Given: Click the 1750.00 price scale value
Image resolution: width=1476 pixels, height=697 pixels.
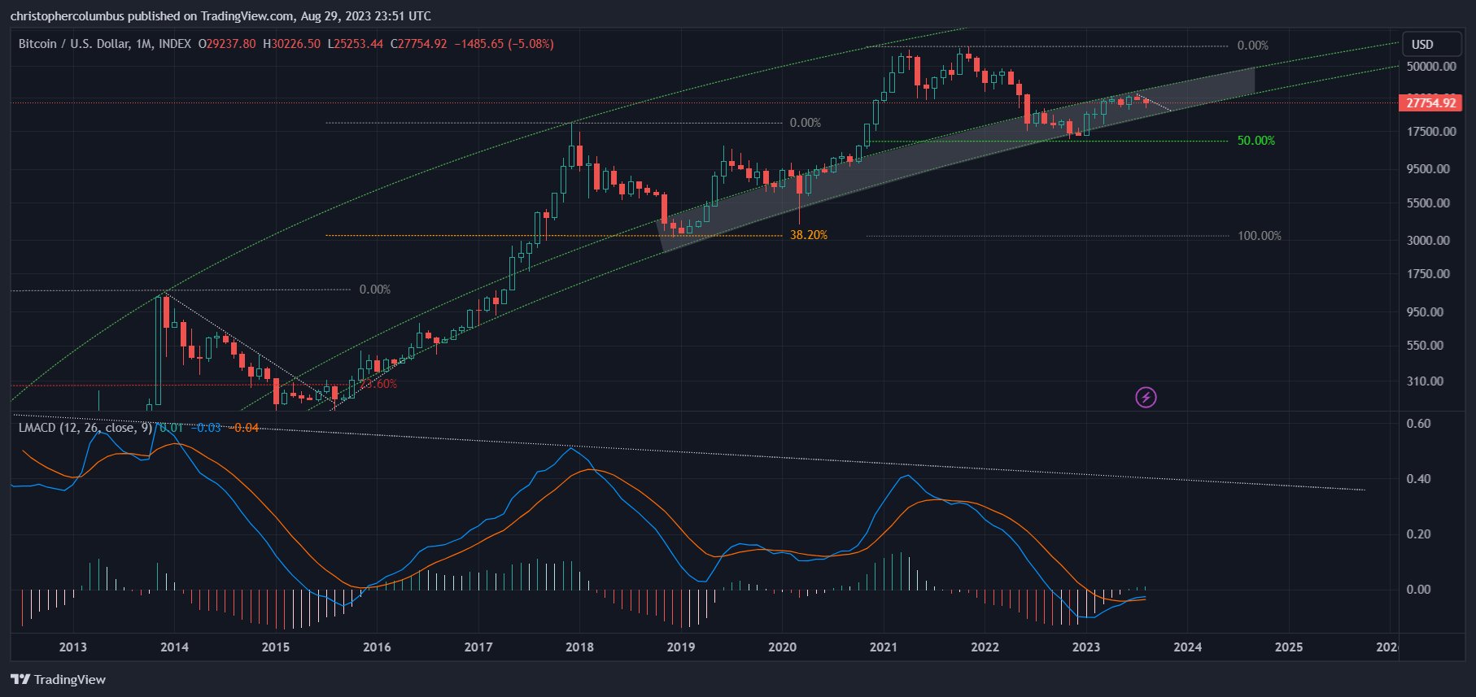Looking at the screenshot, I should pyautogui.click(x=1428, y=274).
